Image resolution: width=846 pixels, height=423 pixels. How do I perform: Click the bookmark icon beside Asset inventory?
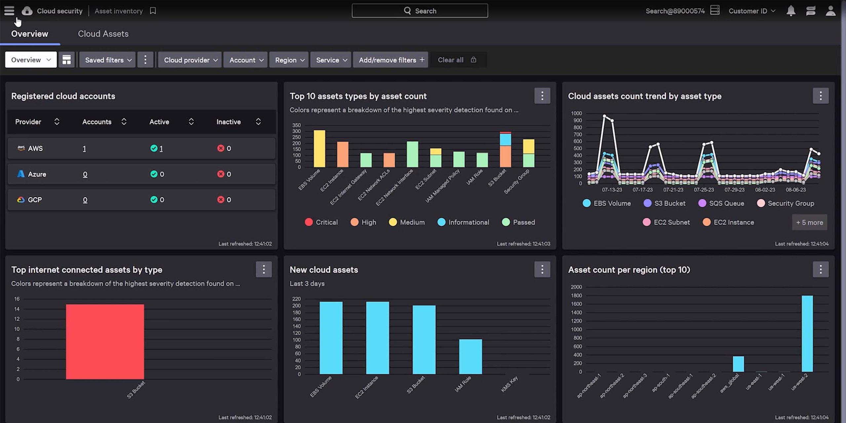pos(152,11)
